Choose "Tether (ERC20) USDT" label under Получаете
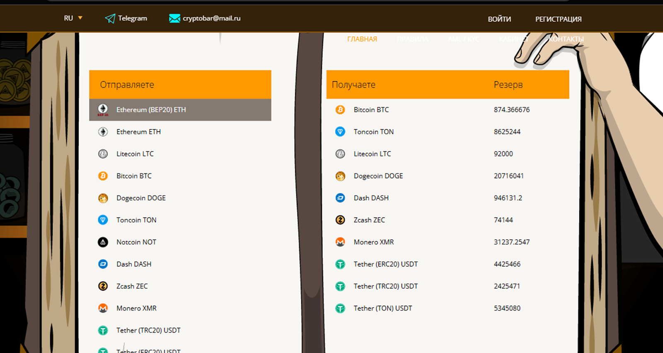663x353 pixels. tap(386, 264)
